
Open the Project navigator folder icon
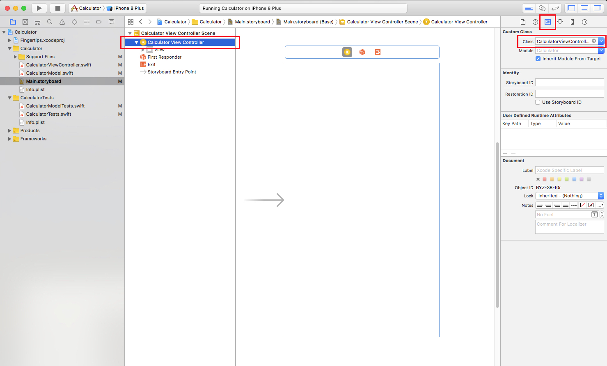pos(13,22)
